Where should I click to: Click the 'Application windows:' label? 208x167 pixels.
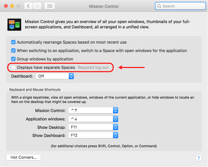pyautogui.click(x=46, y=119)
